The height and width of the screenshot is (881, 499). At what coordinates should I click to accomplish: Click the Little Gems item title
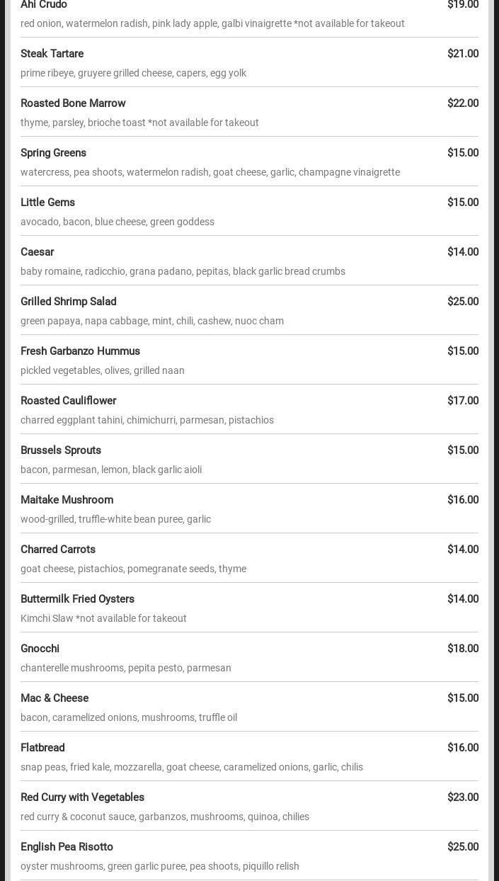click(x=47, y=203)
